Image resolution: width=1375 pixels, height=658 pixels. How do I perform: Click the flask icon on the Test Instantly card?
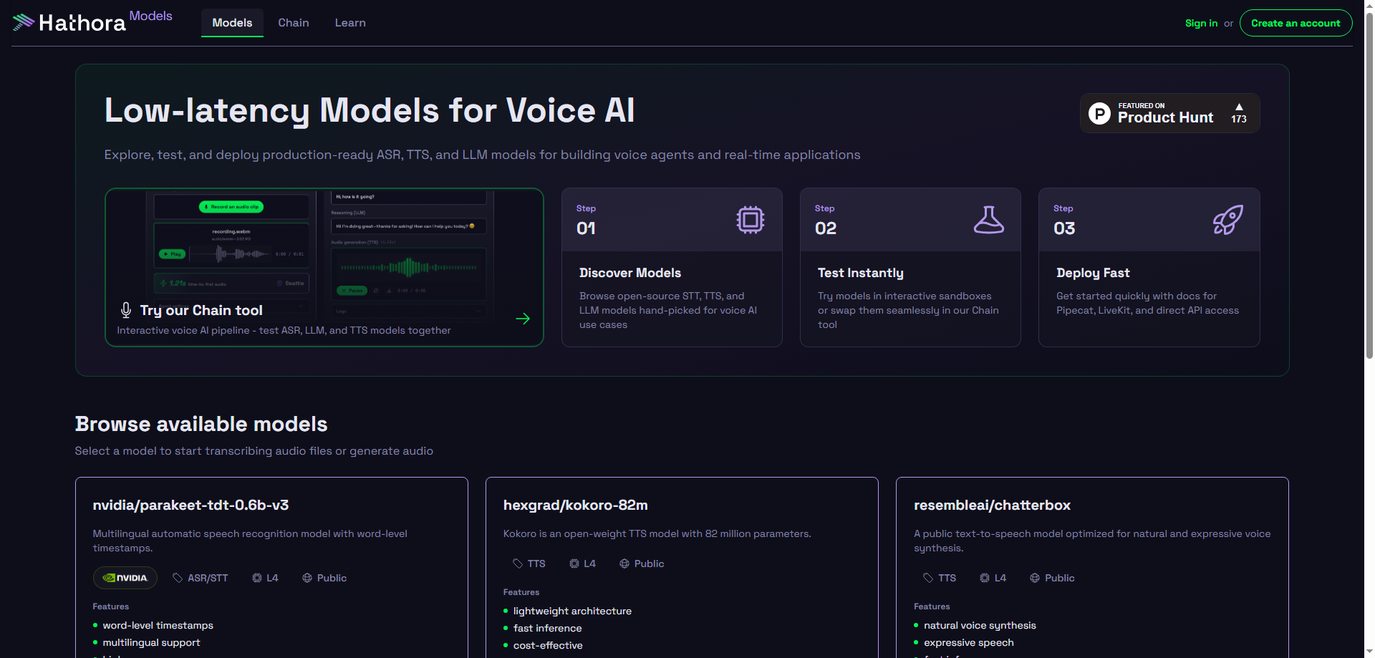tap(989, 220)
